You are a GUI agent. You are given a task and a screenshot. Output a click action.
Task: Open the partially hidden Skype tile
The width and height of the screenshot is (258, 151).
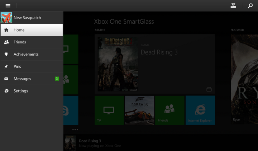click(71, 110)
